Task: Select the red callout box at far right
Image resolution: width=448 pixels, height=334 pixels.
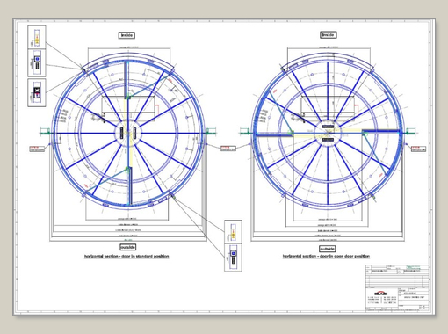Action: 419,149
